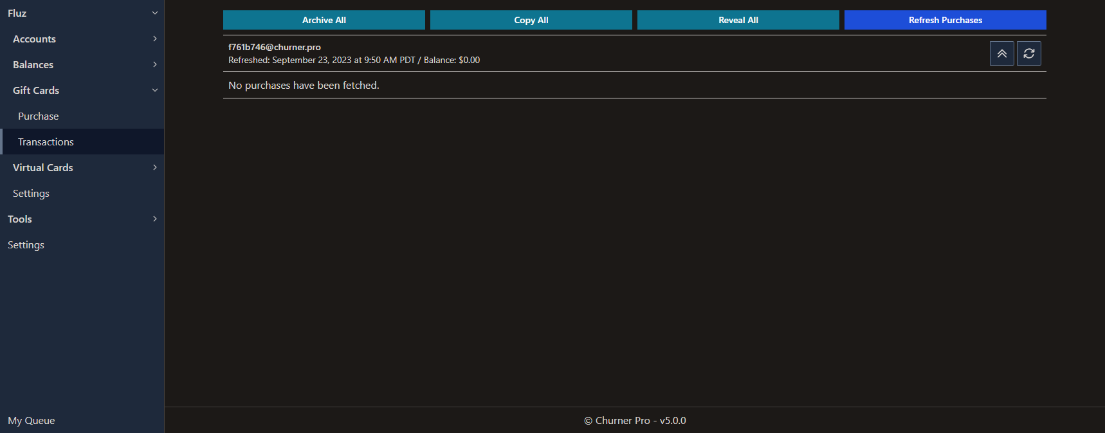Collapse the account purchases with double-chevron icon

(x=1001, y=53)
